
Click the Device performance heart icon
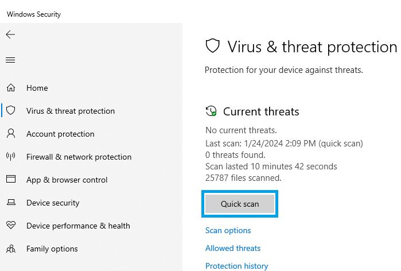[x=11, y=225]
